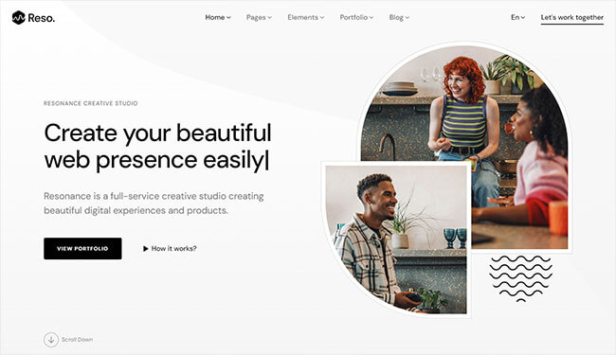
Task: Follow the Let's work together link
Action: coord(572,18)
